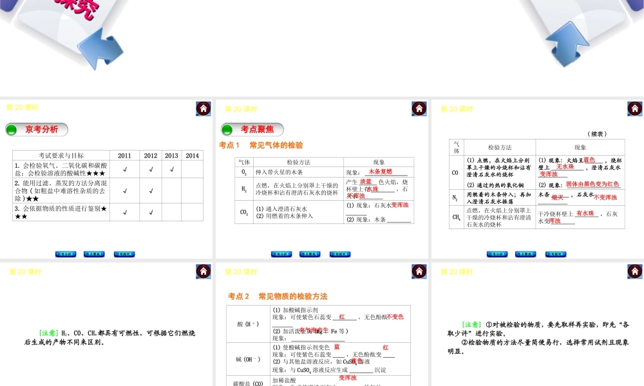Image resolution: width=644 pixels, height=386 pixels.
Task: Click the 考试要求与目标 header cell
Action: (x=61, y=156)
